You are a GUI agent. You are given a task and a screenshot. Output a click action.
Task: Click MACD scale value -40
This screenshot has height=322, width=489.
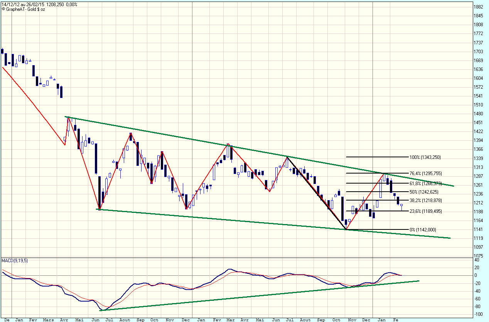pos(477,291)
